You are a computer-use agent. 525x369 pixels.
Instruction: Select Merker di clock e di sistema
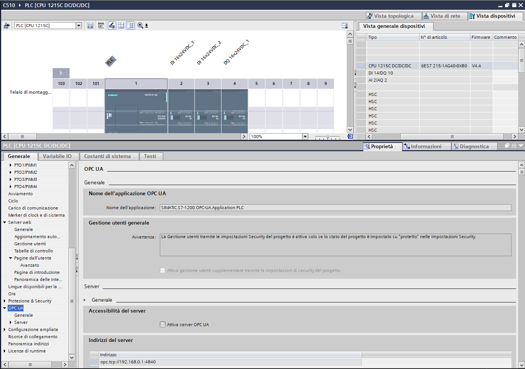point(36,215)
